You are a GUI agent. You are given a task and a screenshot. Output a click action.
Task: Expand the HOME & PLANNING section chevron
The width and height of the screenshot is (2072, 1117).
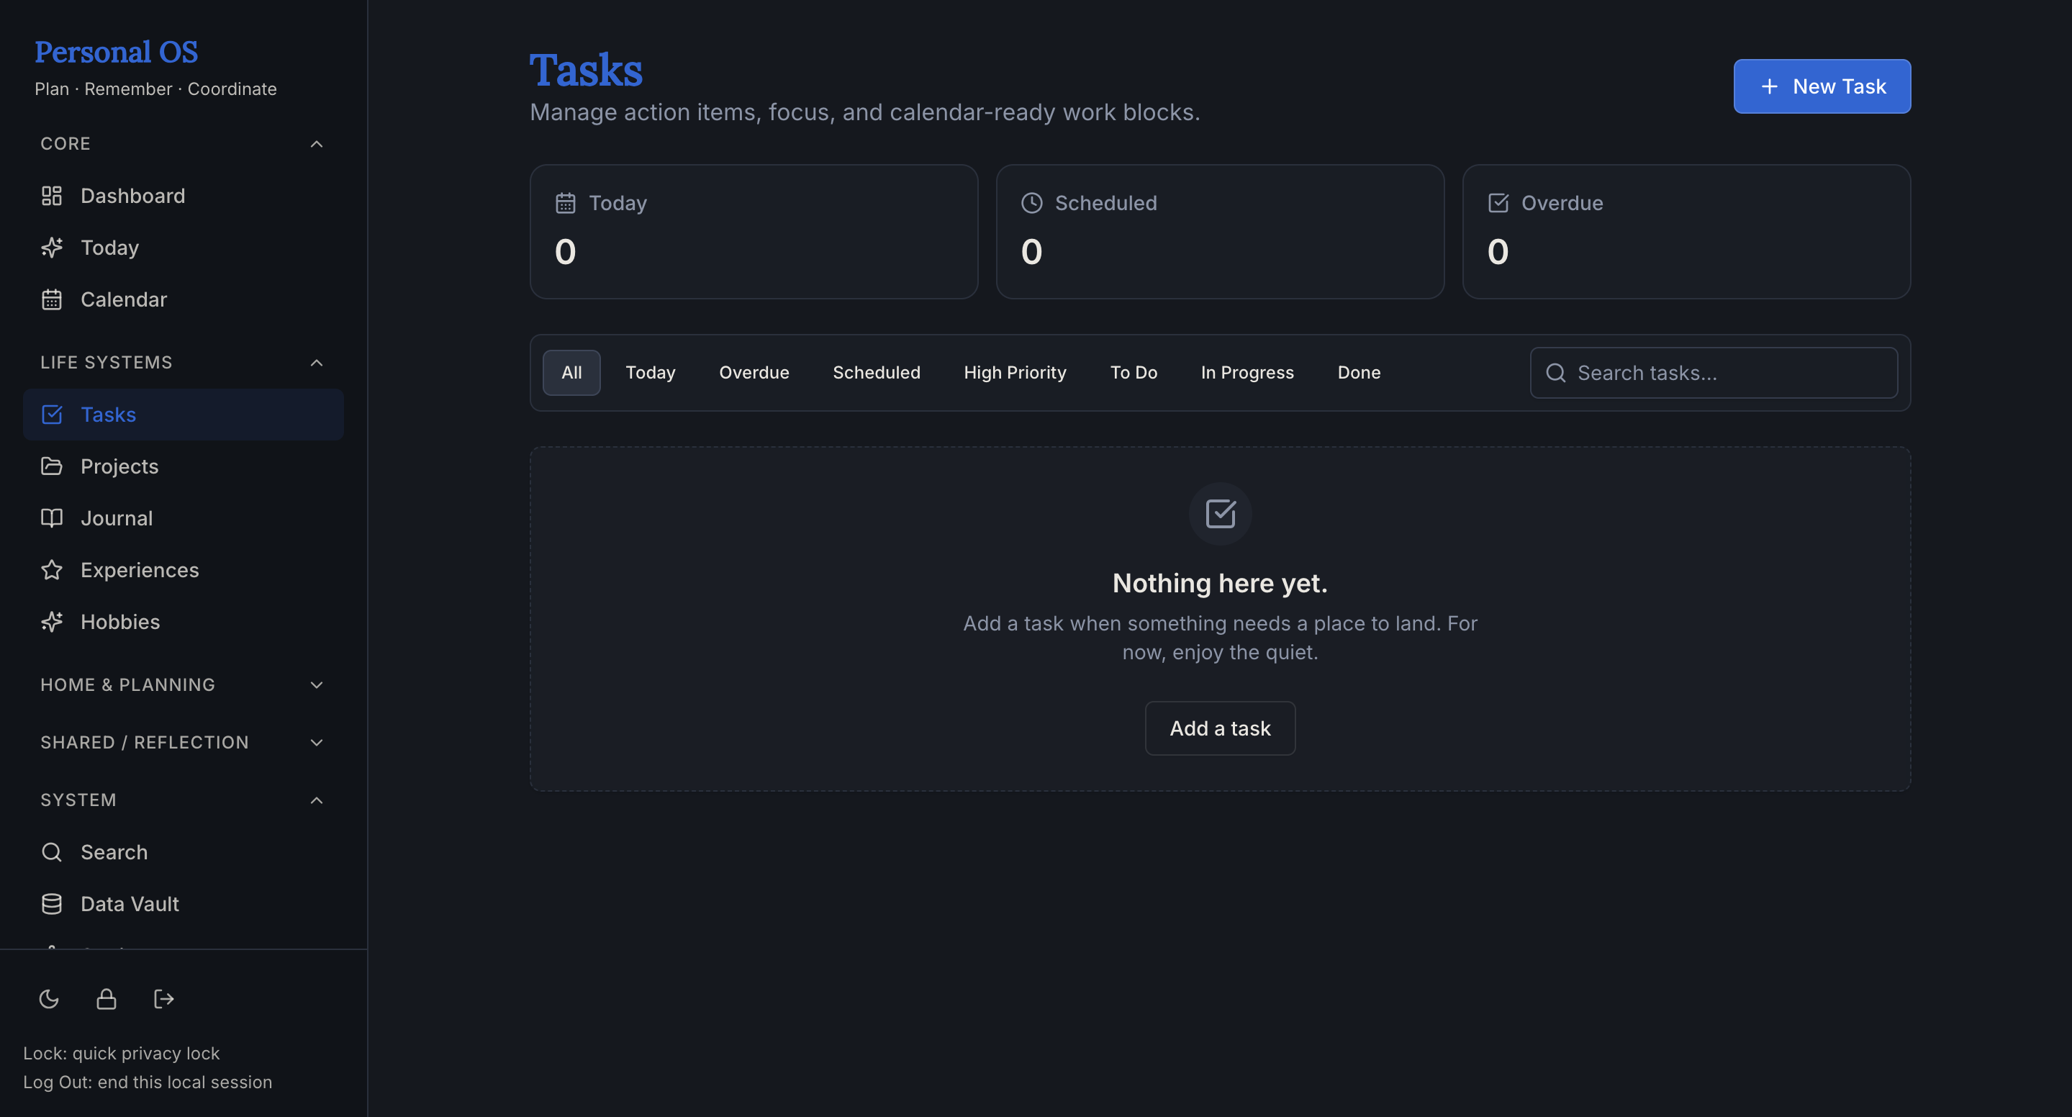click(x=317, y=685)
